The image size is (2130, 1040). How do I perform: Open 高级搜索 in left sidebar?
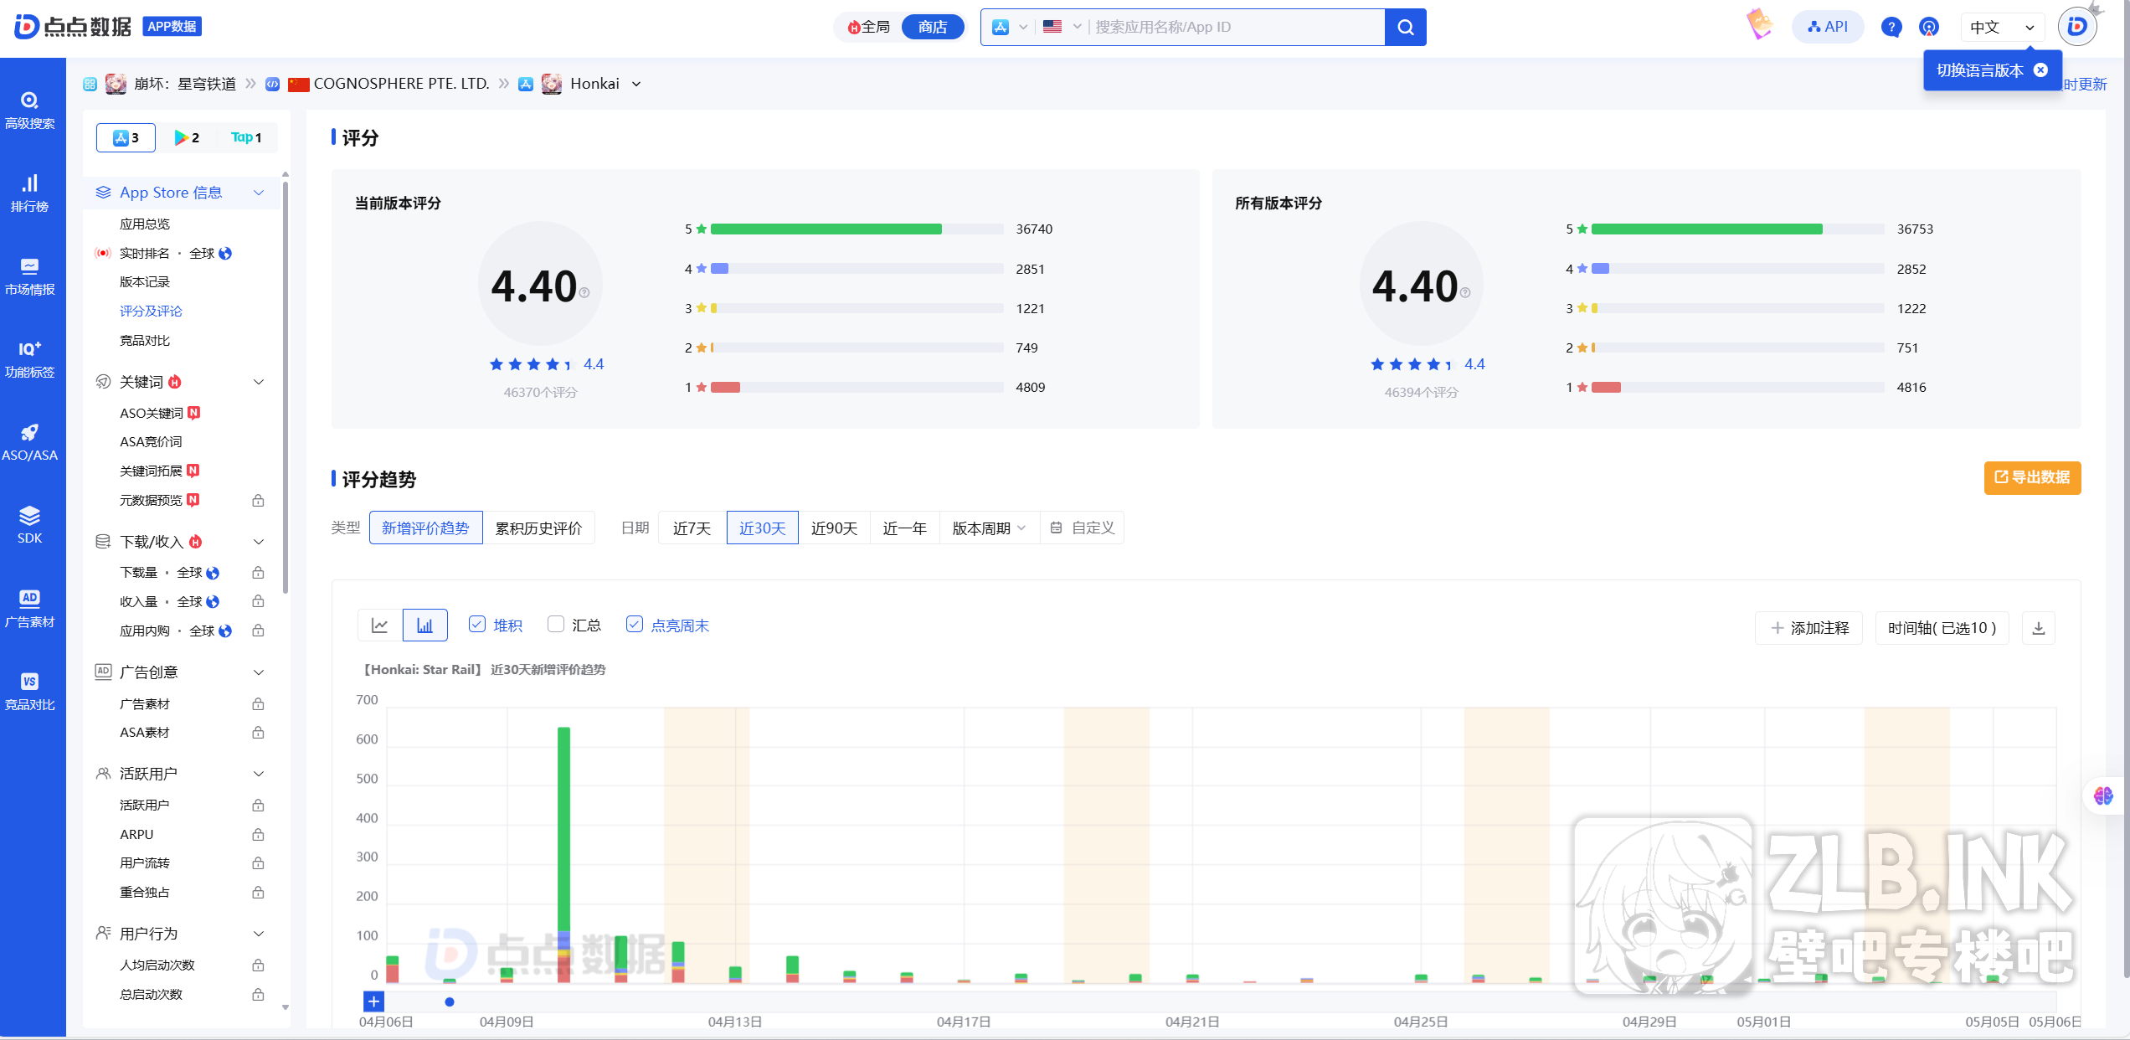(29, 111)
